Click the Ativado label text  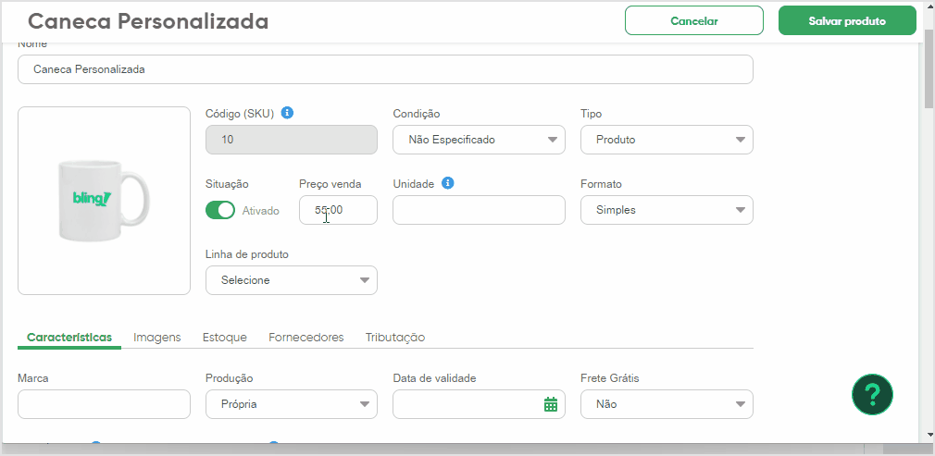coord(260,210)
